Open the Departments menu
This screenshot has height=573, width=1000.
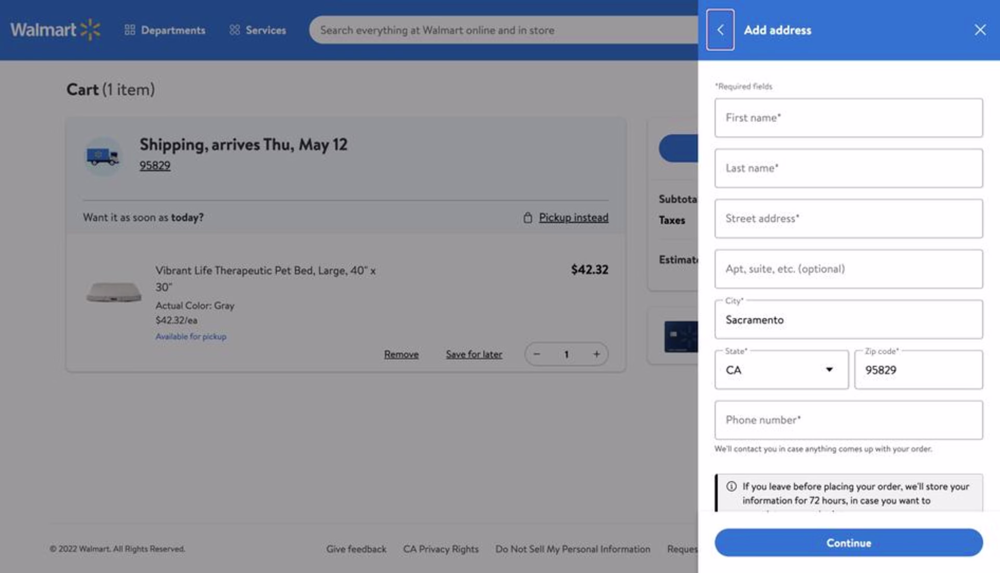pos(165,30)
